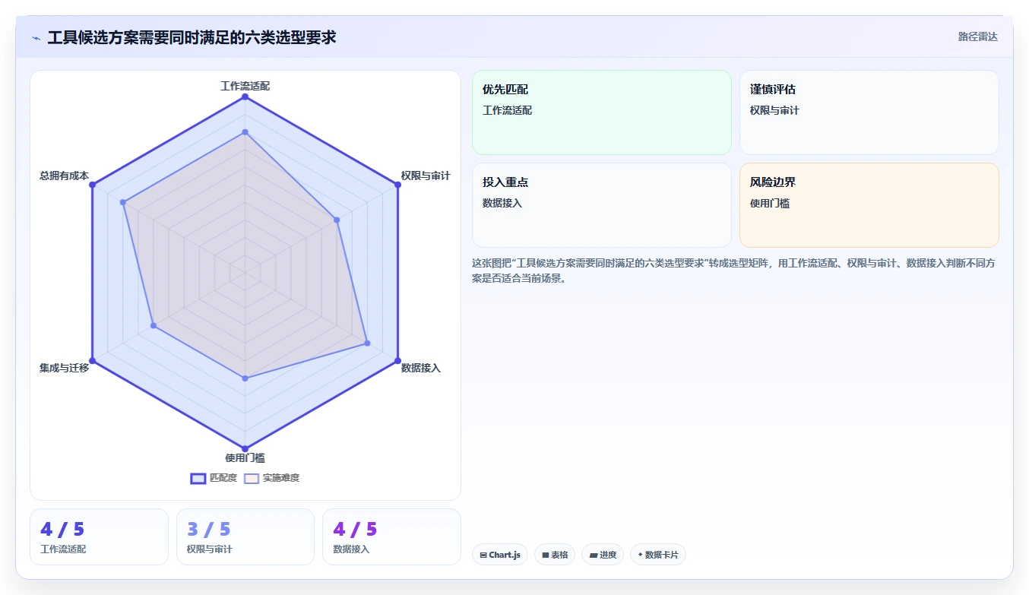Screen dimensions: 1029x595
Task: Click the 权限与审计 axis label on the radar
Action: [x=426, y=176]
